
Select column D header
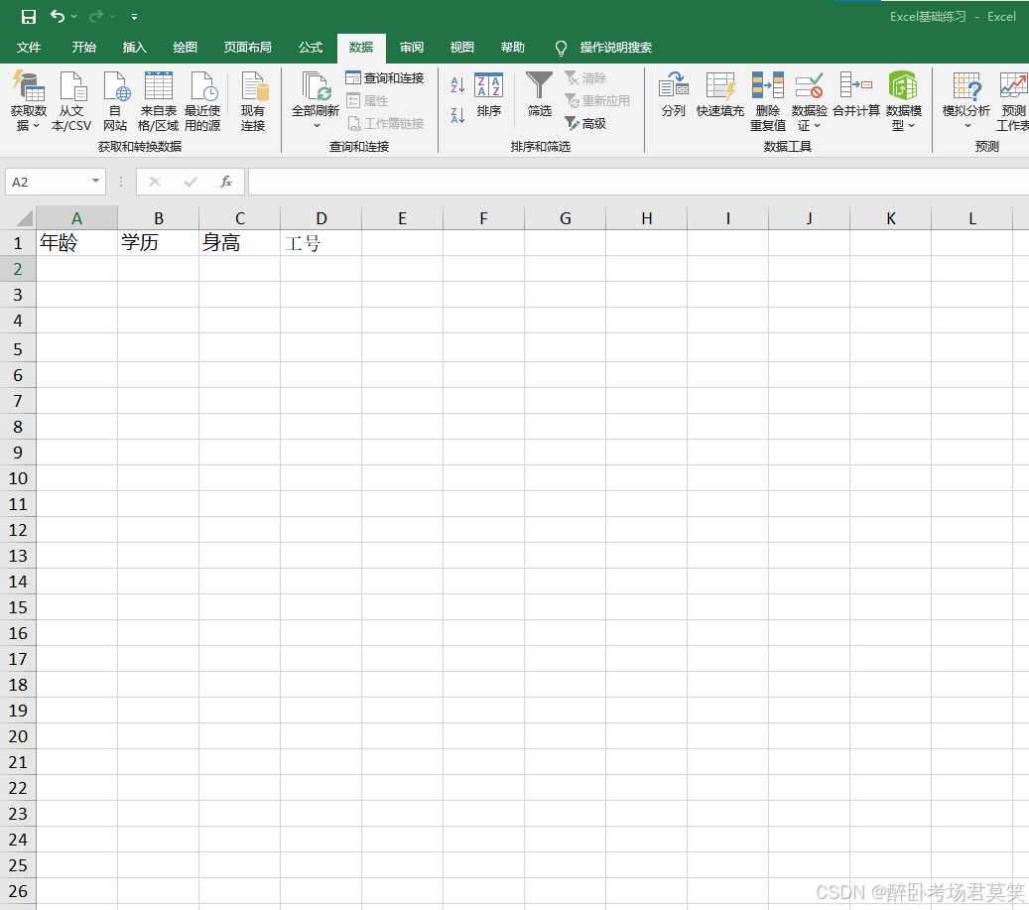tap(322, 218)
